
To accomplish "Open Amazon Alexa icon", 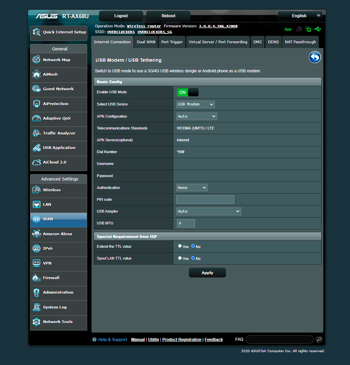I will tap(36, 234).
